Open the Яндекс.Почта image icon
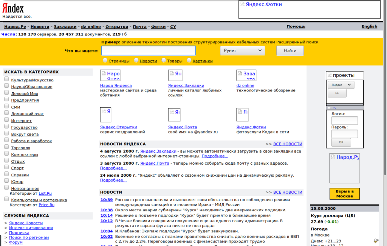387x246 pixels. [x=174, y=115]
